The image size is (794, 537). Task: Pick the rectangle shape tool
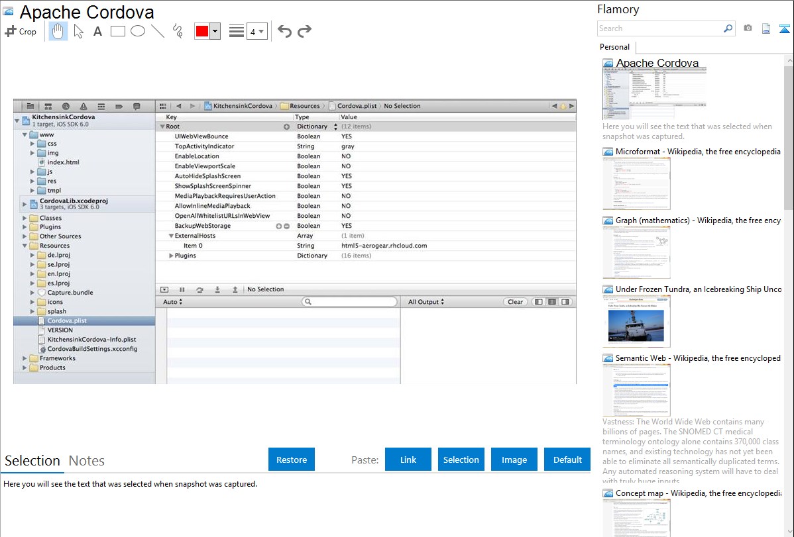[118, 31]
